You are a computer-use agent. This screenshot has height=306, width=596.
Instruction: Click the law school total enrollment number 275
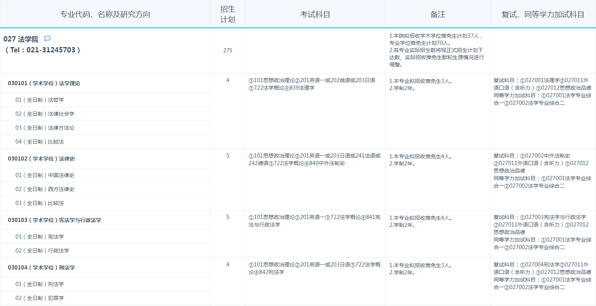pos(227,50)
